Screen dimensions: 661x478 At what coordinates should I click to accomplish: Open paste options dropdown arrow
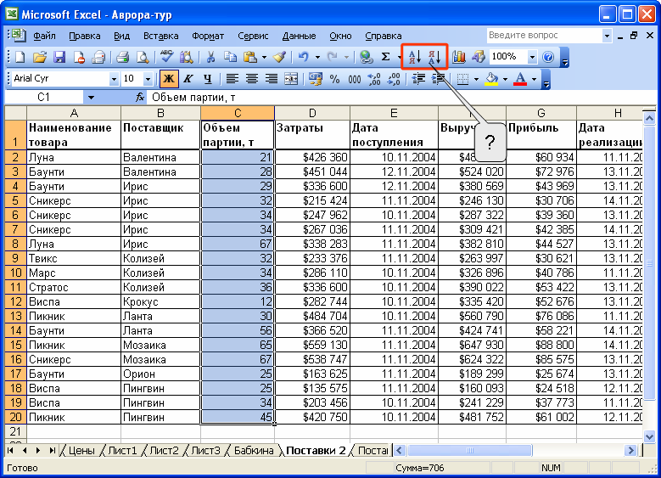(265, 57)
